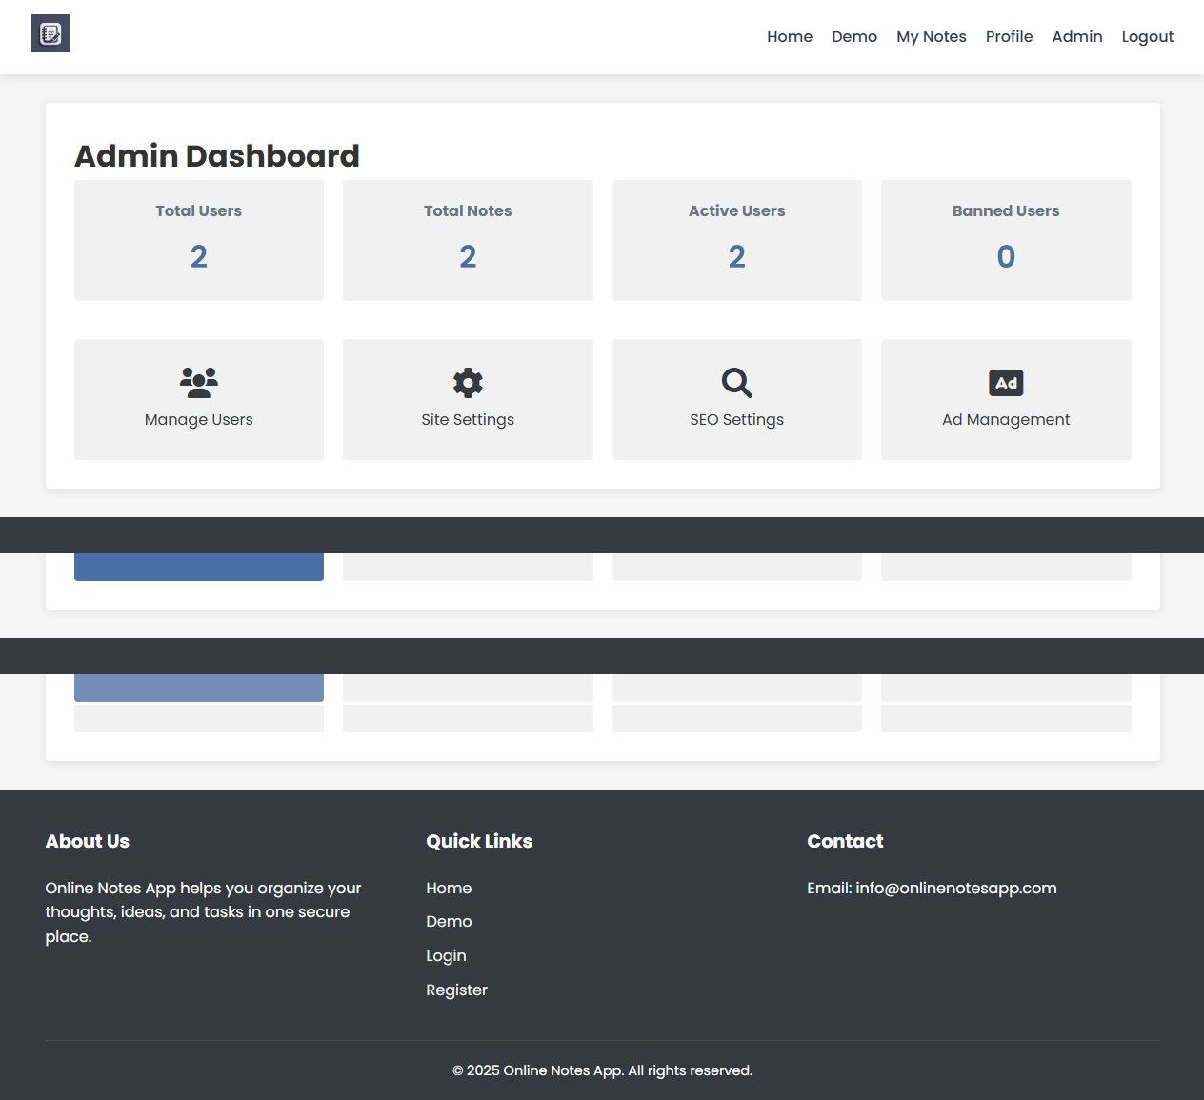Screen dimensions: 1204x1100
Task: Log out using the Logout link
Action: pos(1147,37)
